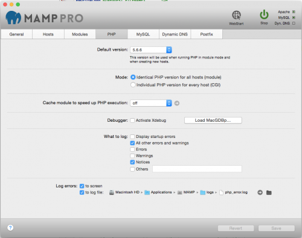
Task: Reveal php_error.log using the arrow icon
Action: 260,192
